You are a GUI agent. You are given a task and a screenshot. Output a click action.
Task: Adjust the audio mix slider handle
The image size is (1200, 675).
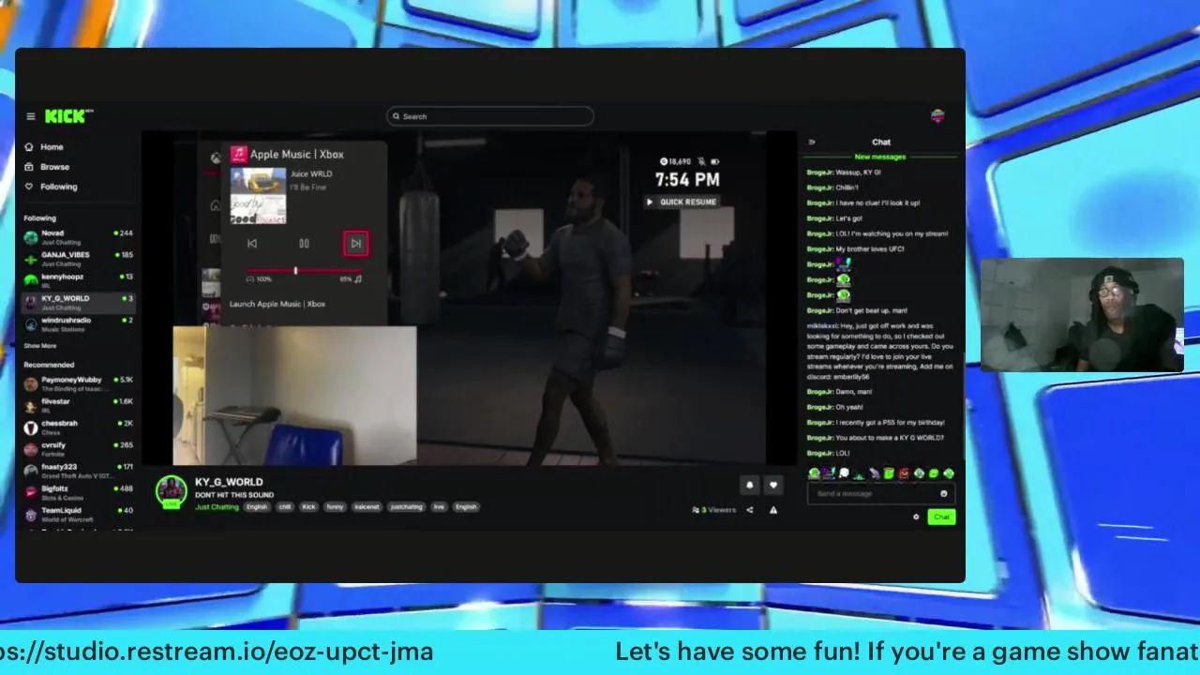point(295,271)
